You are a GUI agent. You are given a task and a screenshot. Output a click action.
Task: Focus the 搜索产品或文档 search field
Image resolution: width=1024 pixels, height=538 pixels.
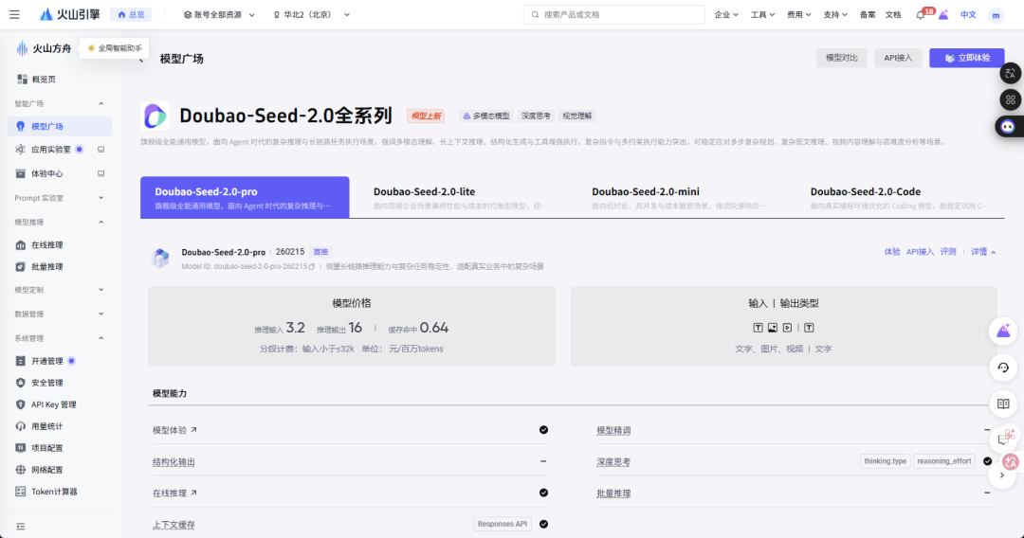(x=613, y=14)
